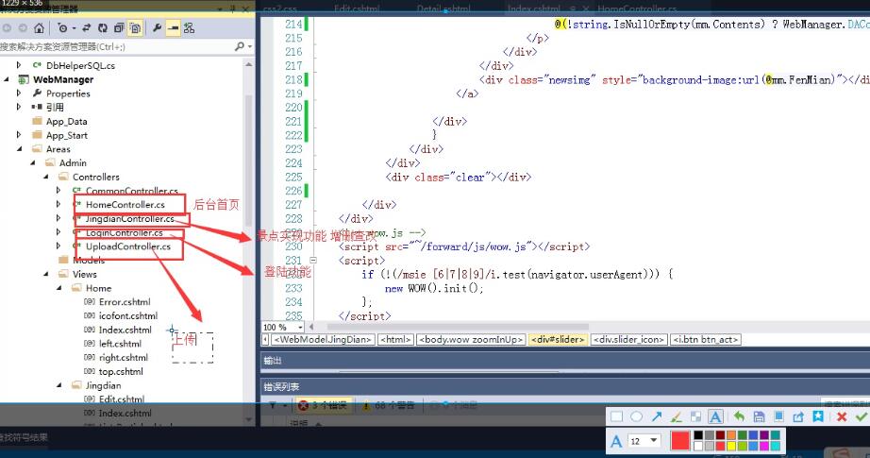870x458 pixels.
Task: Click the <i.btn btn_act> breadcrumb
Action: (706, 339)
